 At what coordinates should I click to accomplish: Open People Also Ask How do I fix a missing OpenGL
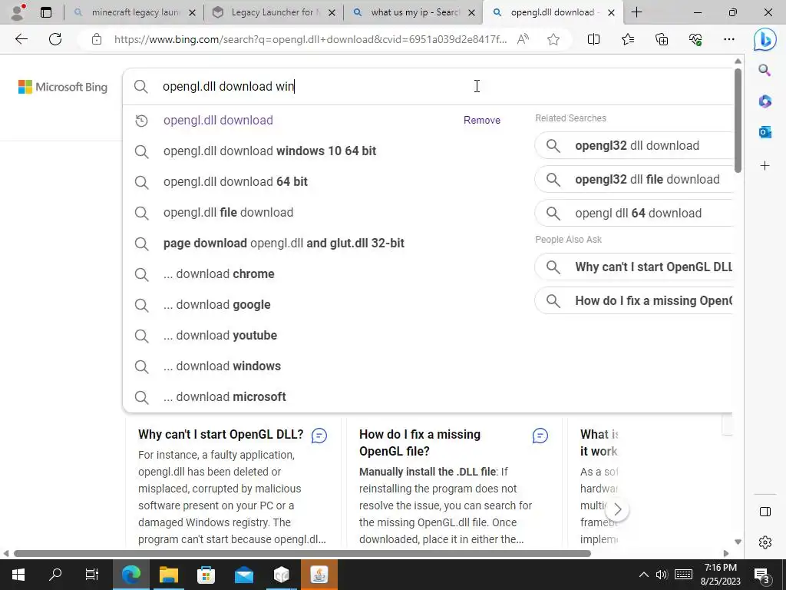(633, 301)
